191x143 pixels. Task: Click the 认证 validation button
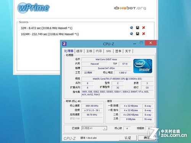coord(128,138)
